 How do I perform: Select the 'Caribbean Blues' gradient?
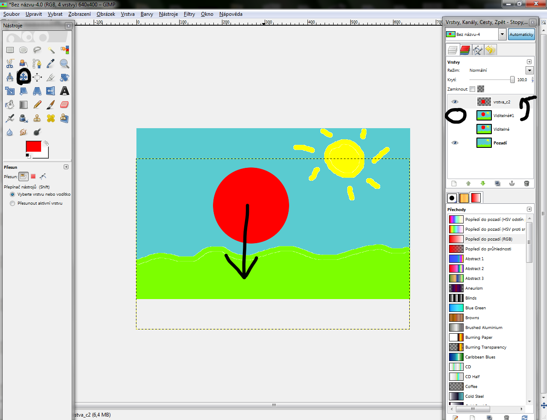pyautogui.click(x=480, y=357)
